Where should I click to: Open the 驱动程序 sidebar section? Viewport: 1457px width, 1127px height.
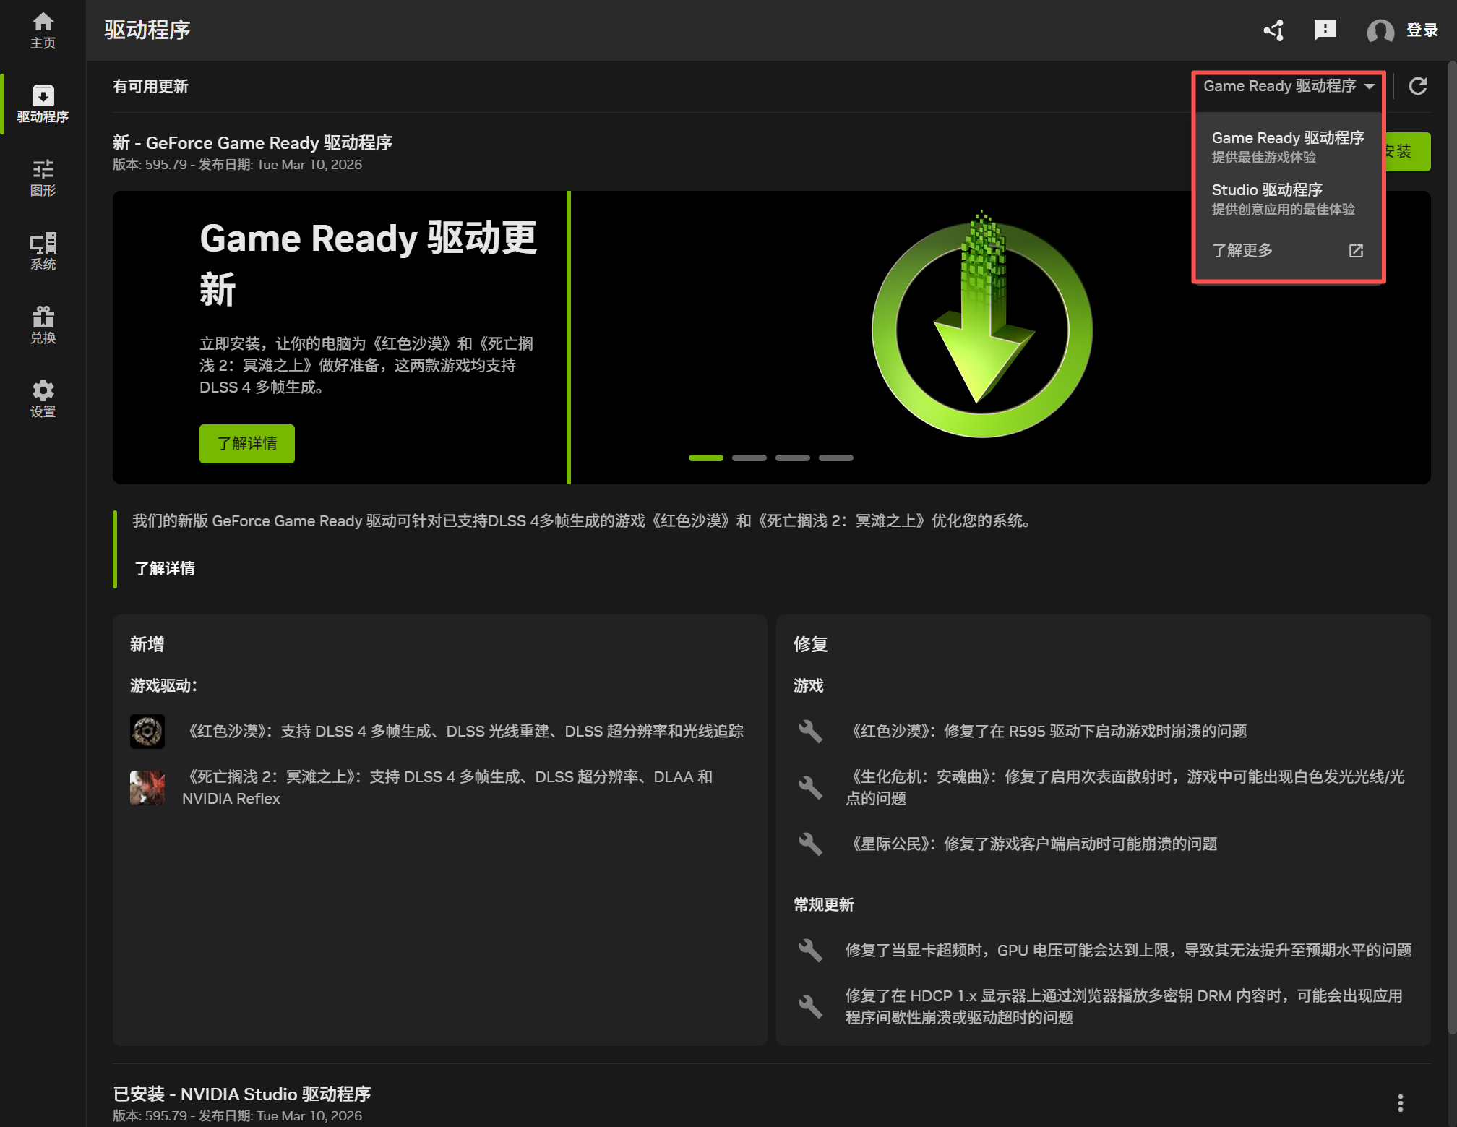43,104
